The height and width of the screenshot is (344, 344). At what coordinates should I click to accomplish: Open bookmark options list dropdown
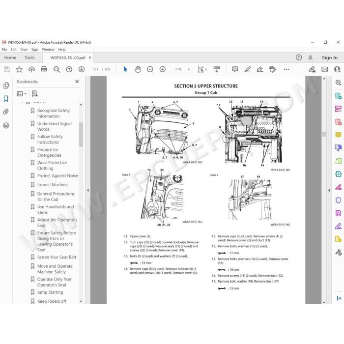click(x=22, y=94)
